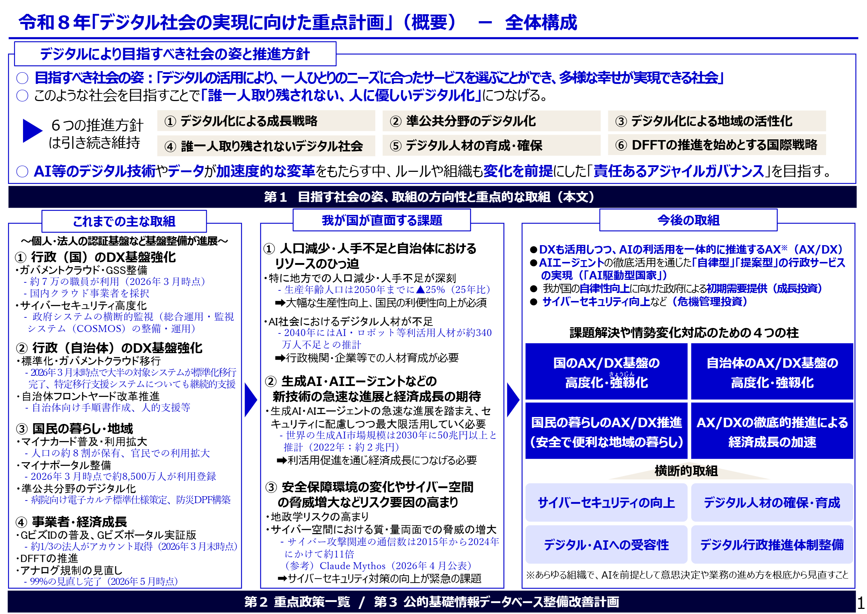This screenshot has height=614, width=867.
Task: Click arrow between second and third columns
Action: (513, 400)
